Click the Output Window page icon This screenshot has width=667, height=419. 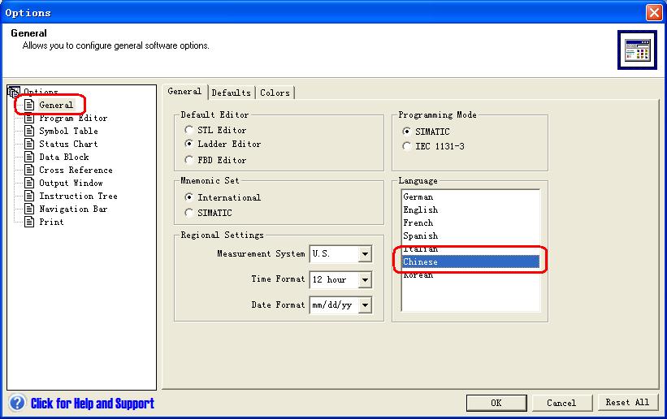pyautogui.click(x=29, y=184)
